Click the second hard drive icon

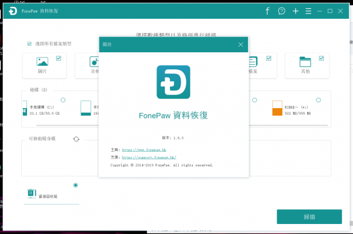[86, 108]
